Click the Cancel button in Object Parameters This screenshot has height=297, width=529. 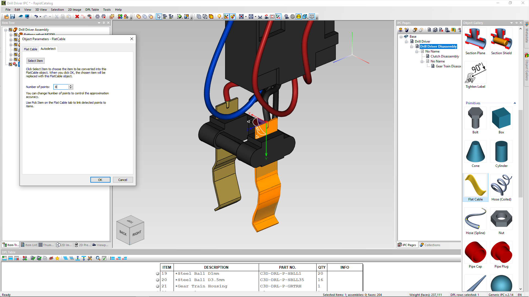pyautogui.click(x=122, y=180)
